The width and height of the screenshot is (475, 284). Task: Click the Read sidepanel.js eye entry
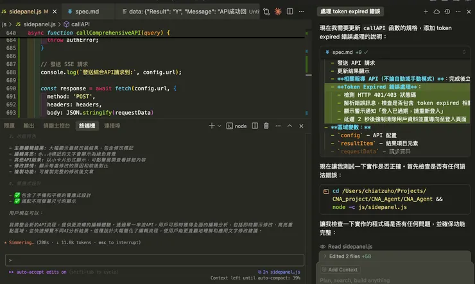346,246
